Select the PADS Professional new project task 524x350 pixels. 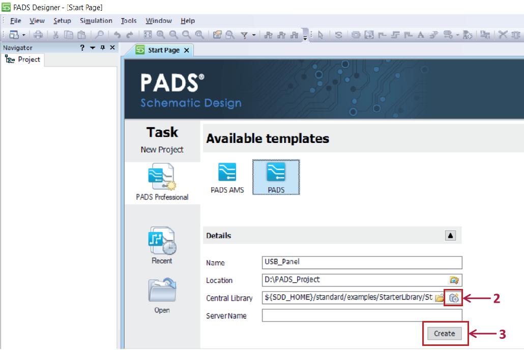(x=162, y=182)
